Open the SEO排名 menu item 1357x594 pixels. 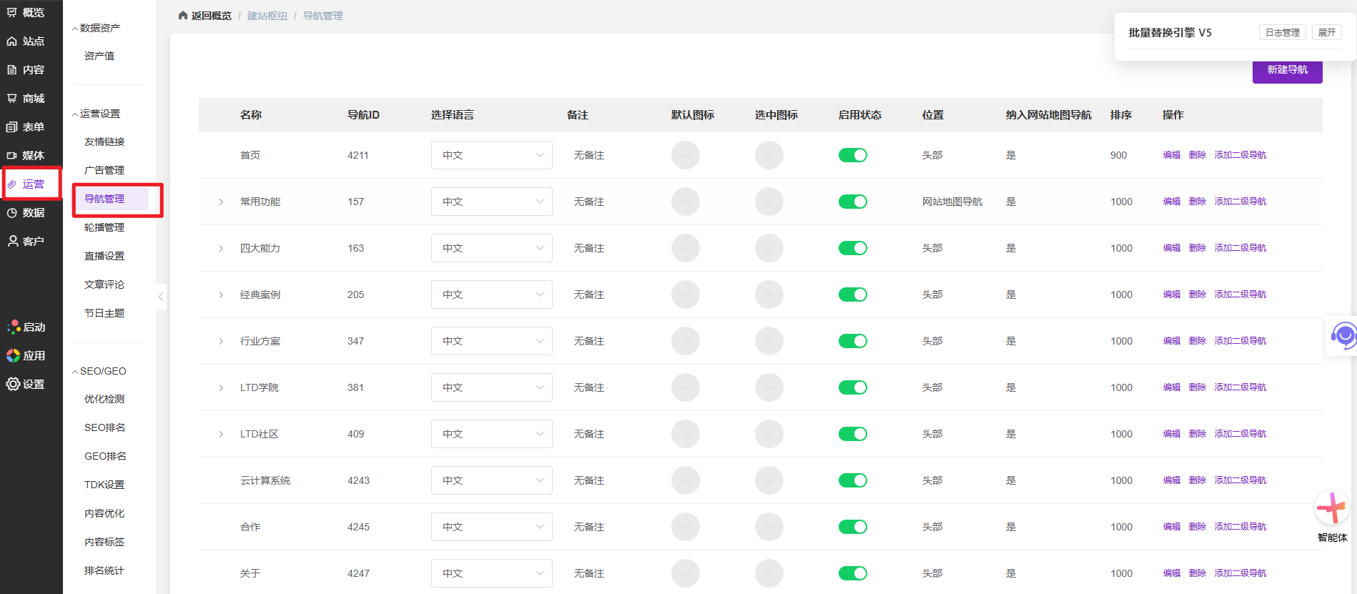coord(104,427)
